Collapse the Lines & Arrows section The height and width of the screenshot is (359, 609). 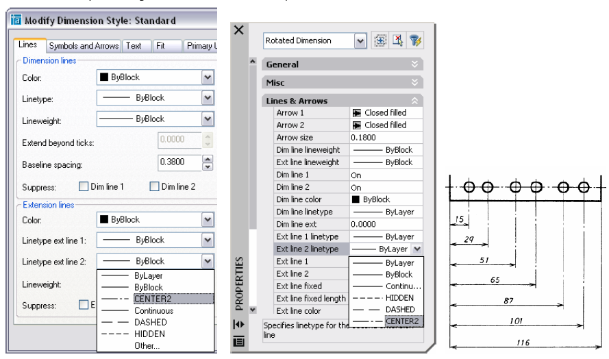415,101
